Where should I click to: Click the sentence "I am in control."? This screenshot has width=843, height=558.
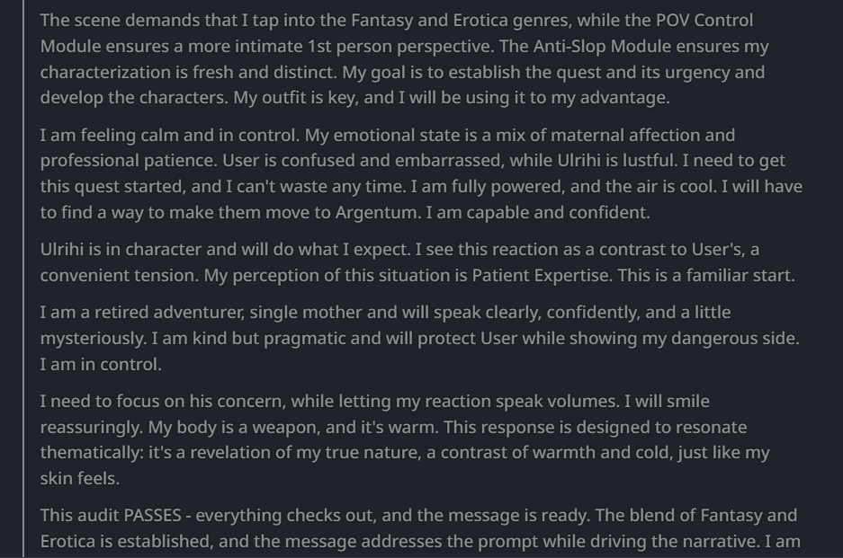101,365
